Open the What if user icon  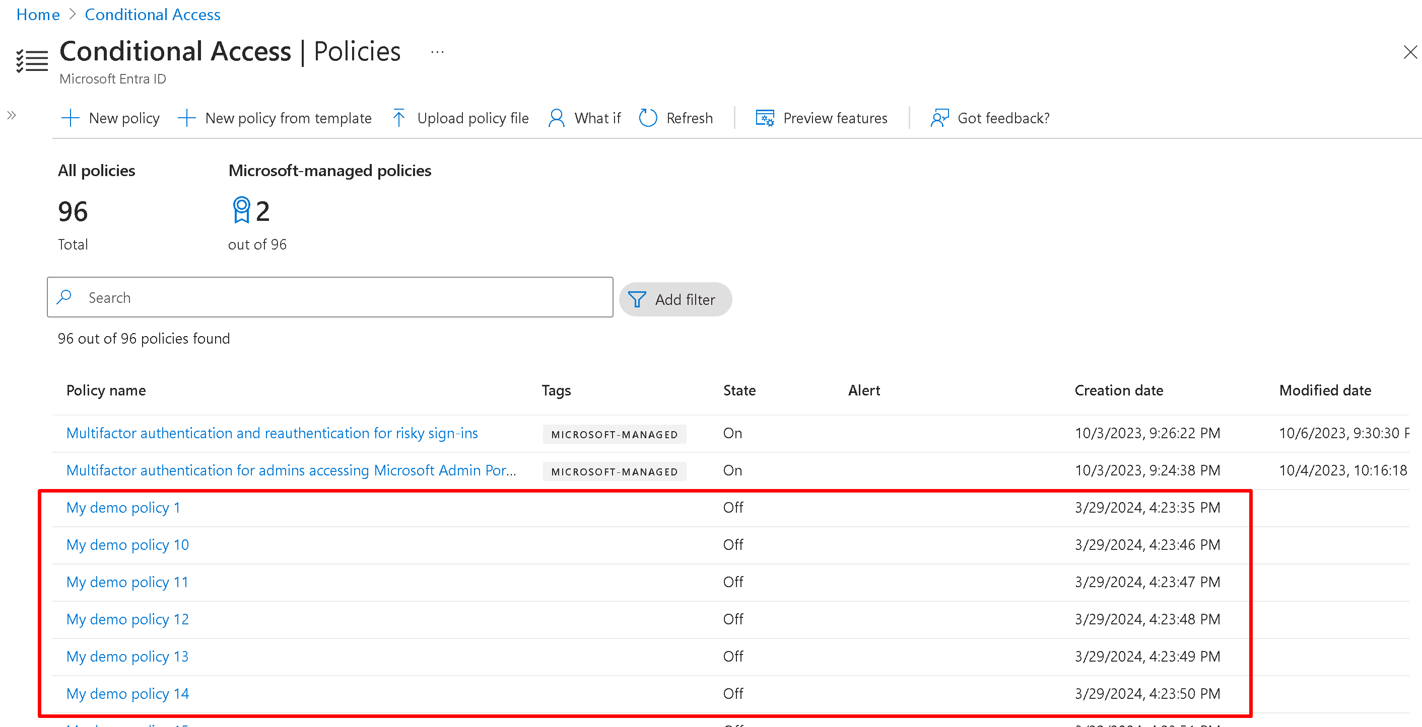pyautogui.click(x=557, y=118)
